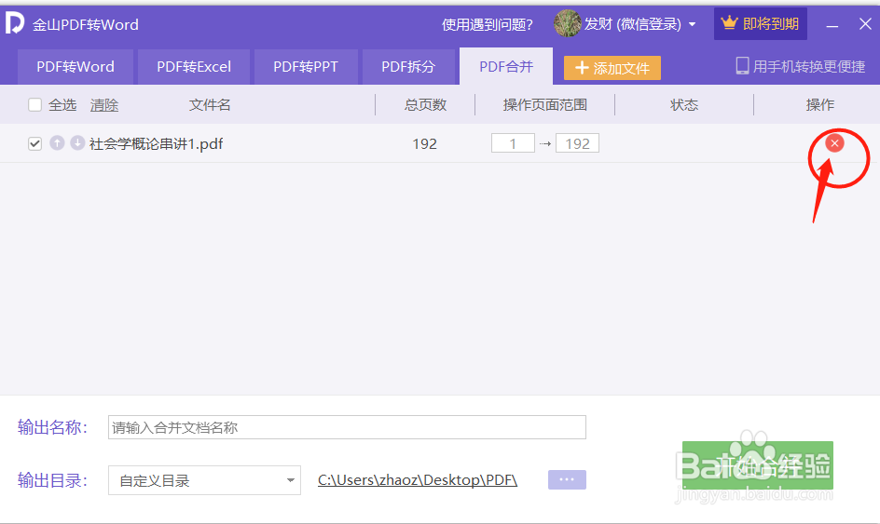Click the 即将到期 crown membership button
Viewport: 880px width, 524px height.
tap(760, 23)
